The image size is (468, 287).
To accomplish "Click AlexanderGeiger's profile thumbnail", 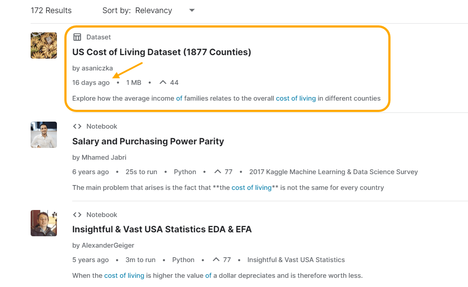I will 43,223.
